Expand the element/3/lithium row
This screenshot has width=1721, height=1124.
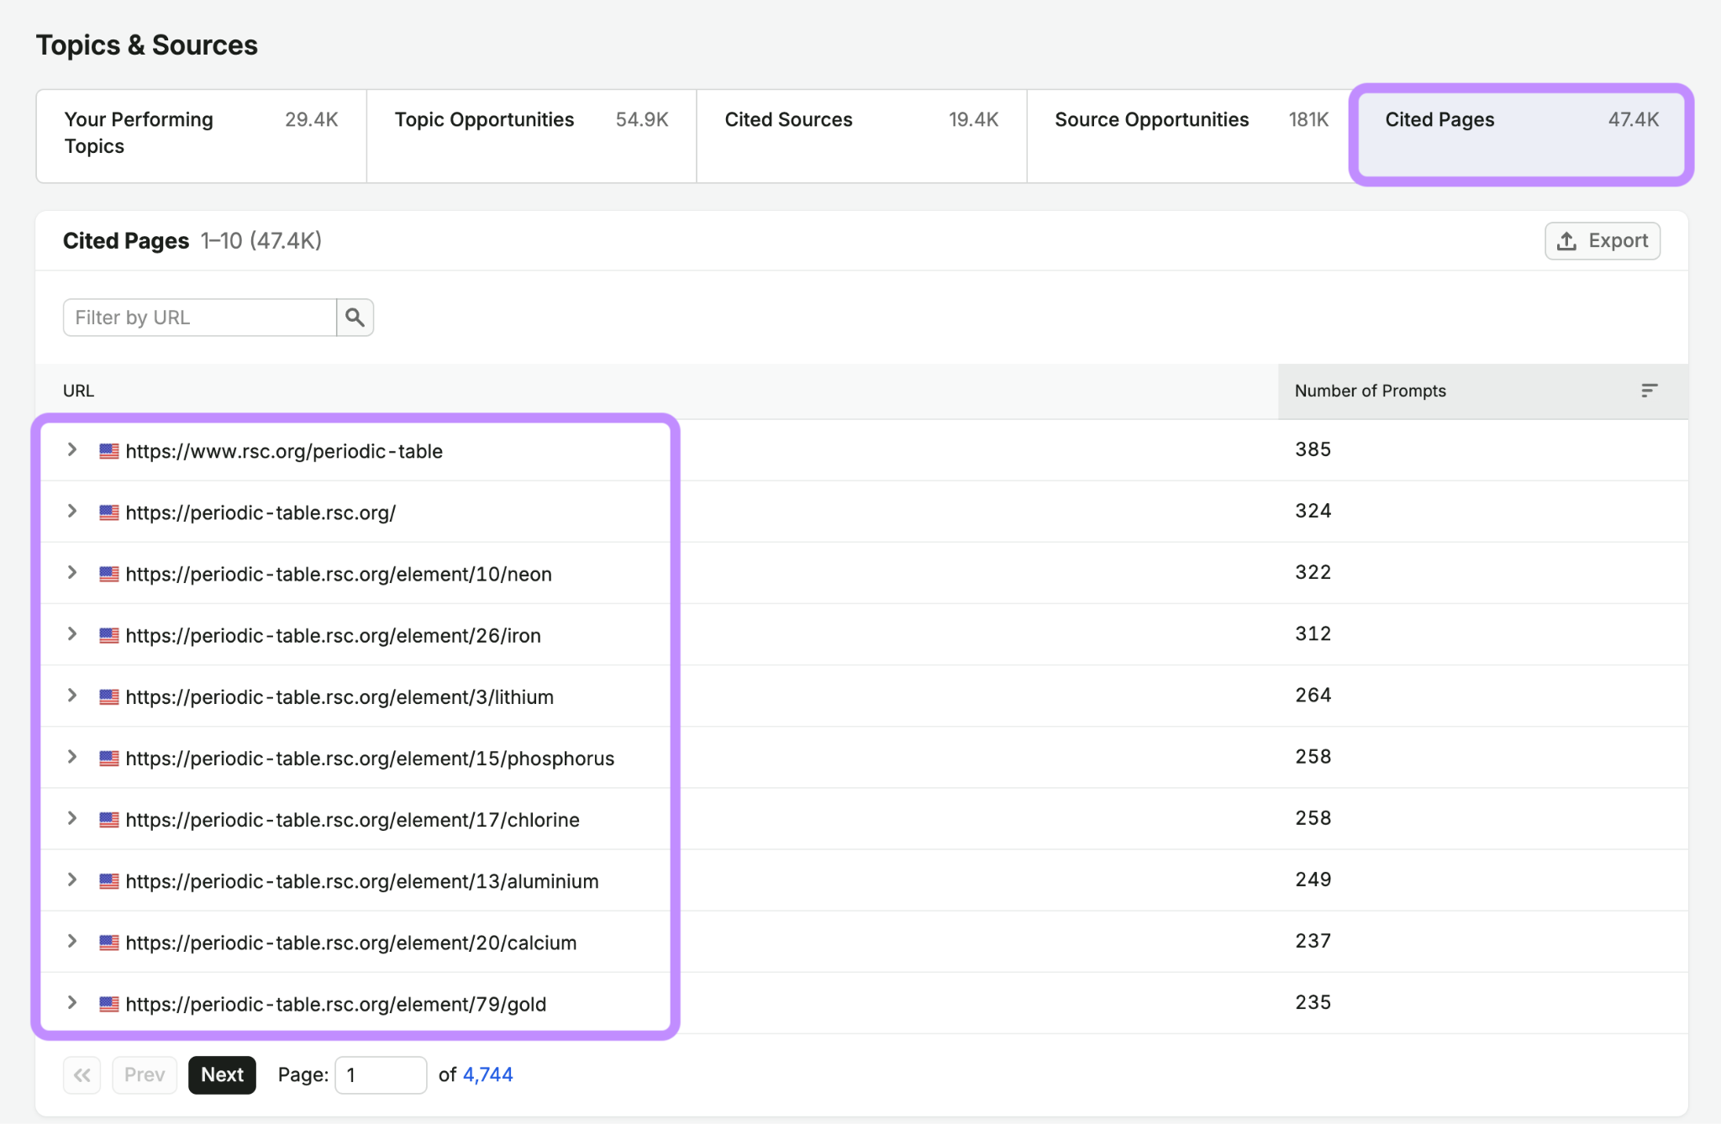tap(72, 696)
